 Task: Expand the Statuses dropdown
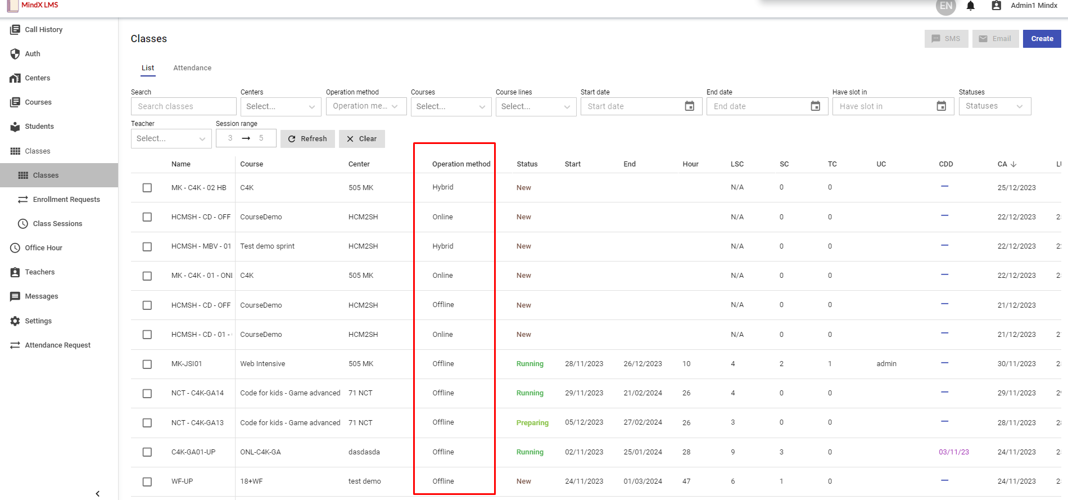click(x=994, y=106)
